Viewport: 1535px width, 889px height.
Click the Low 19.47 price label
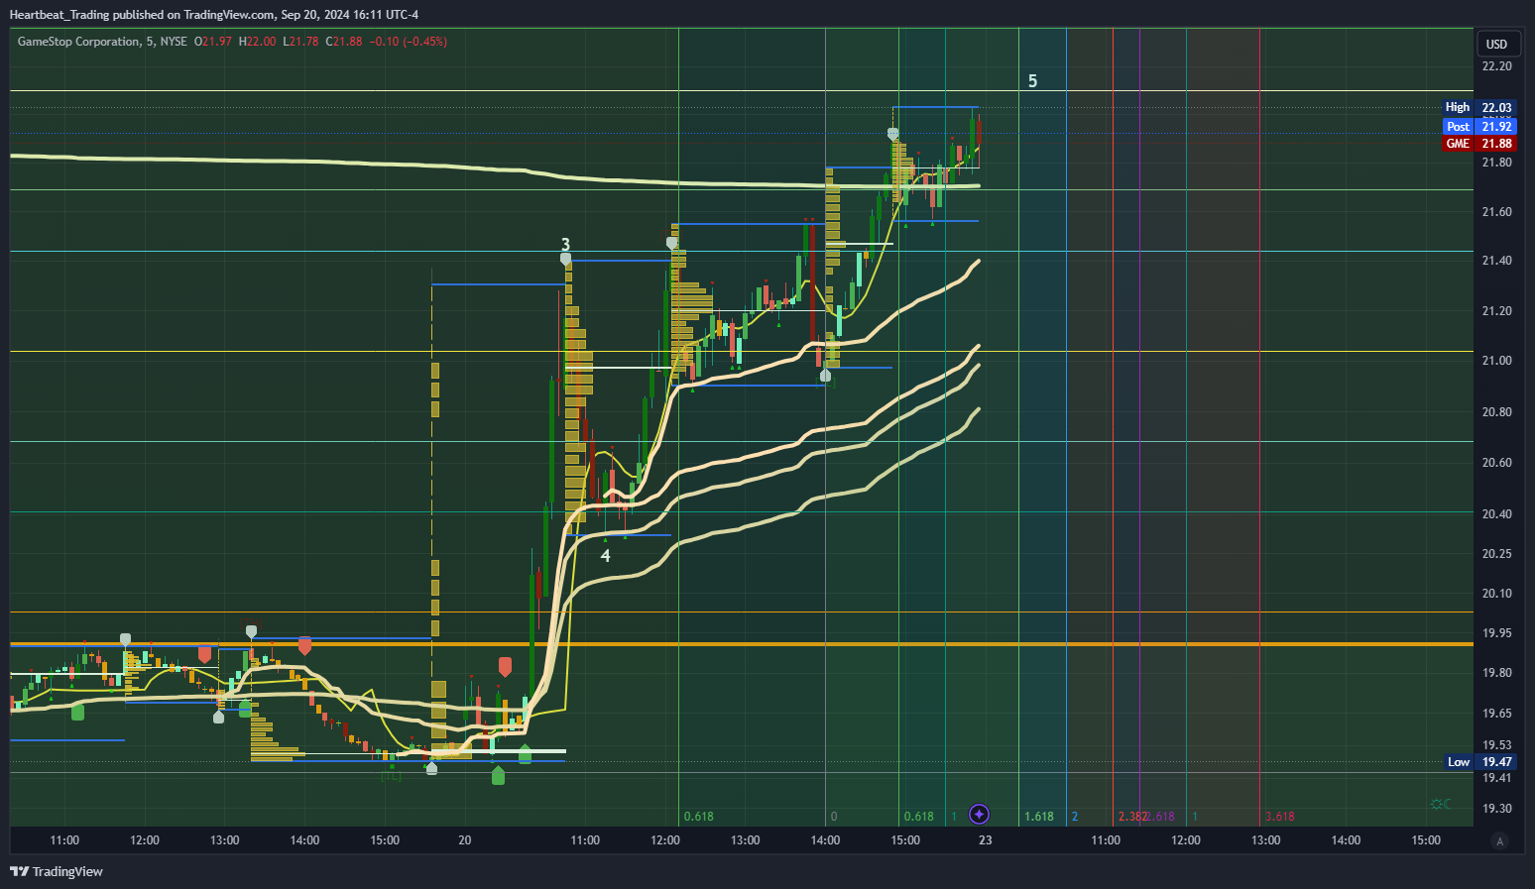point(1478,762)
